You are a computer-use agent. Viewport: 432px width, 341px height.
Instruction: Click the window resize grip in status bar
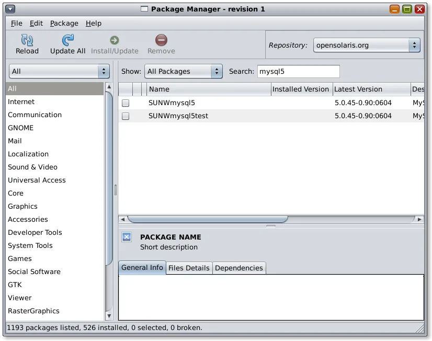click(x=420, y=328)
